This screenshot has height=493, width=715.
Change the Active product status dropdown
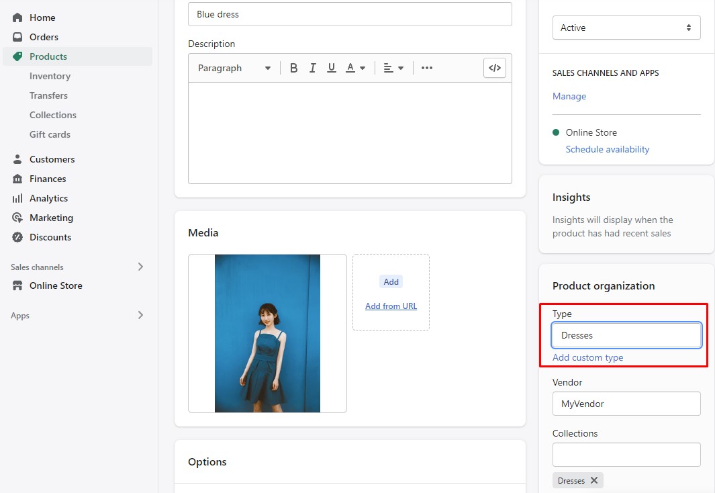[626, 28]
